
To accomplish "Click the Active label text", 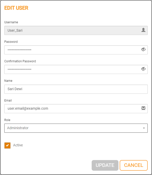I will click(x=18, y=145).
